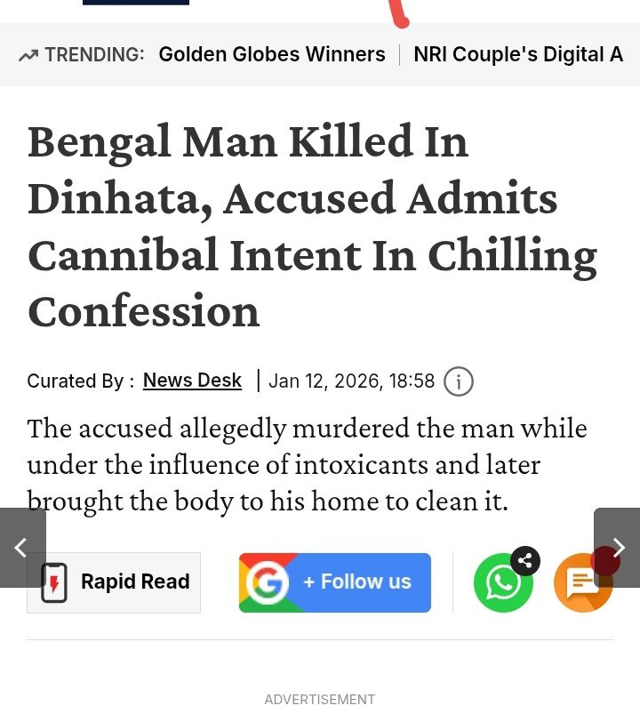Image resolution: width=640 pixels, height=722 pixels.
Task: Tap the black share icon
Action: [525, 561]
